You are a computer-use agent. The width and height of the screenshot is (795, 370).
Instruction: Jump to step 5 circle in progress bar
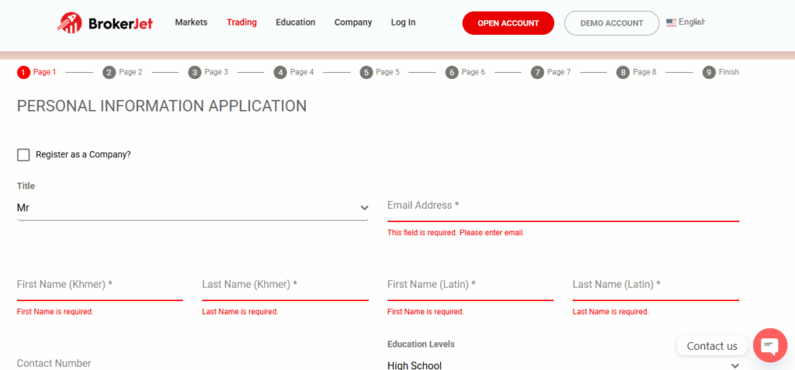click(366, 72)
